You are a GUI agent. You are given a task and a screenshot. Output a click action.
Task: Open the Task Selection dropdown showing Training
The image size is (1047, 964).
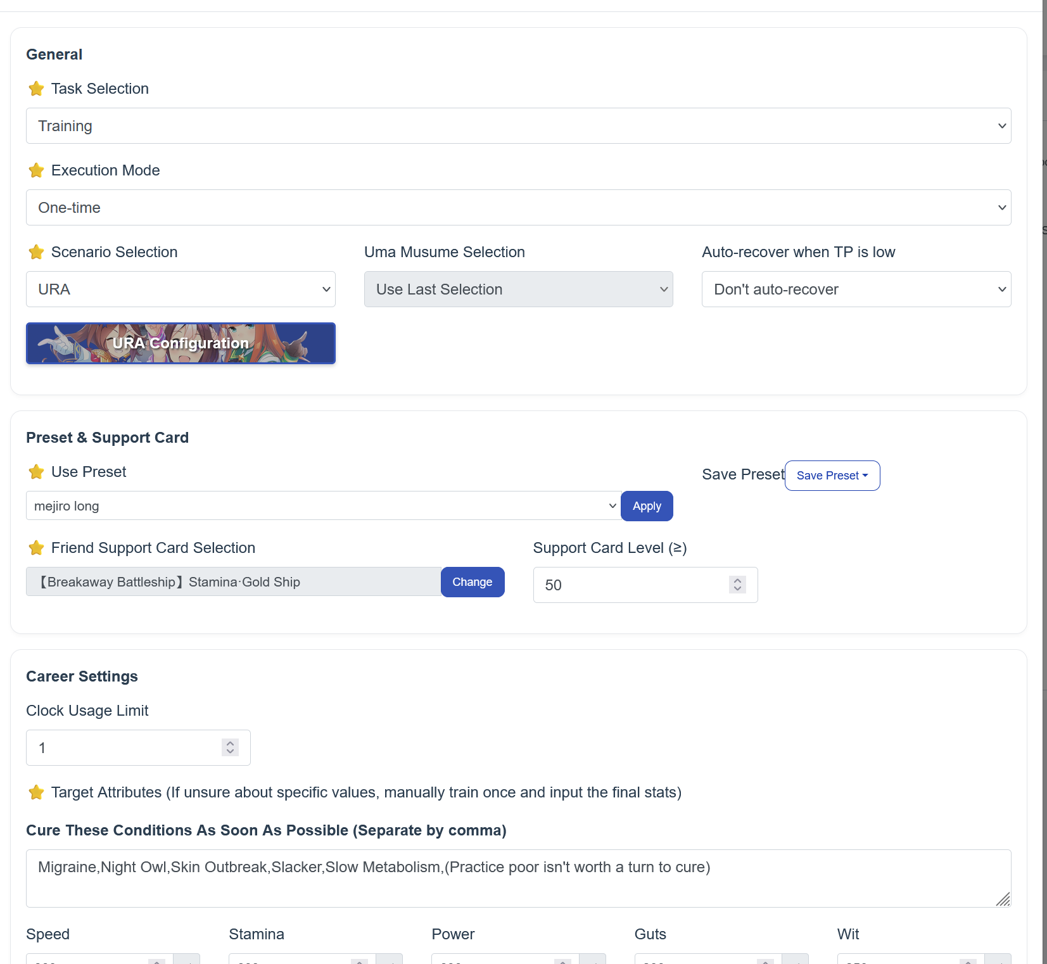pos(518,126)
